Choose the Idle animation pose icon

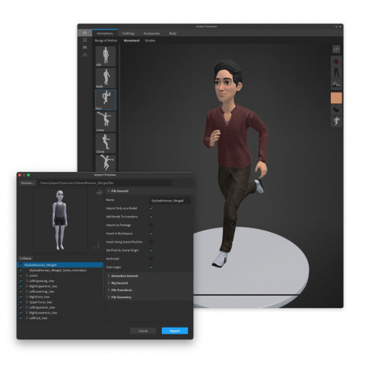(x=106, y=56)
